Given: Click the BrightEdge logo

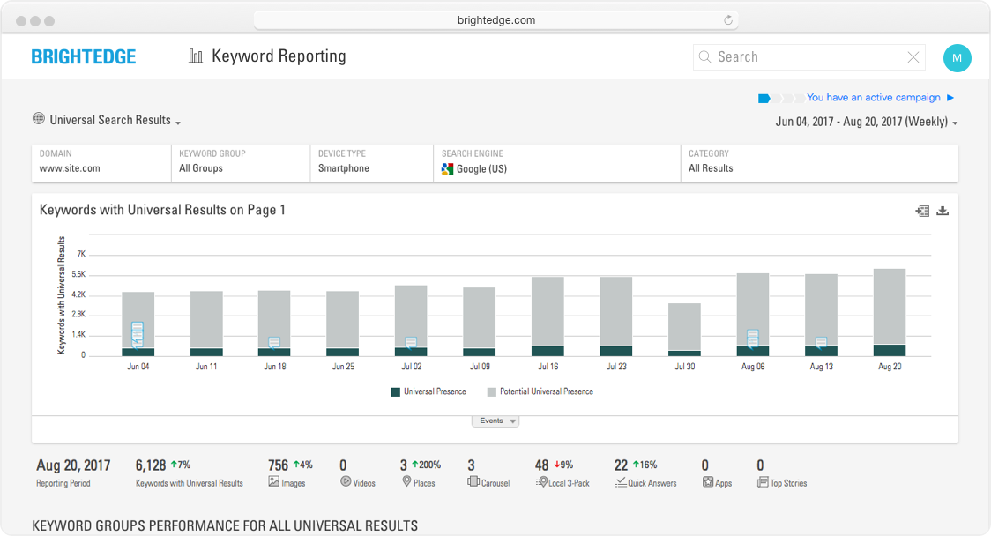Looking at the screenshot, I should coord(84,57).
